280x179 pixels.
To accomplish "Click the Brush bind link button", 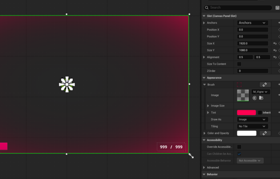I will [x=265, y=85].
